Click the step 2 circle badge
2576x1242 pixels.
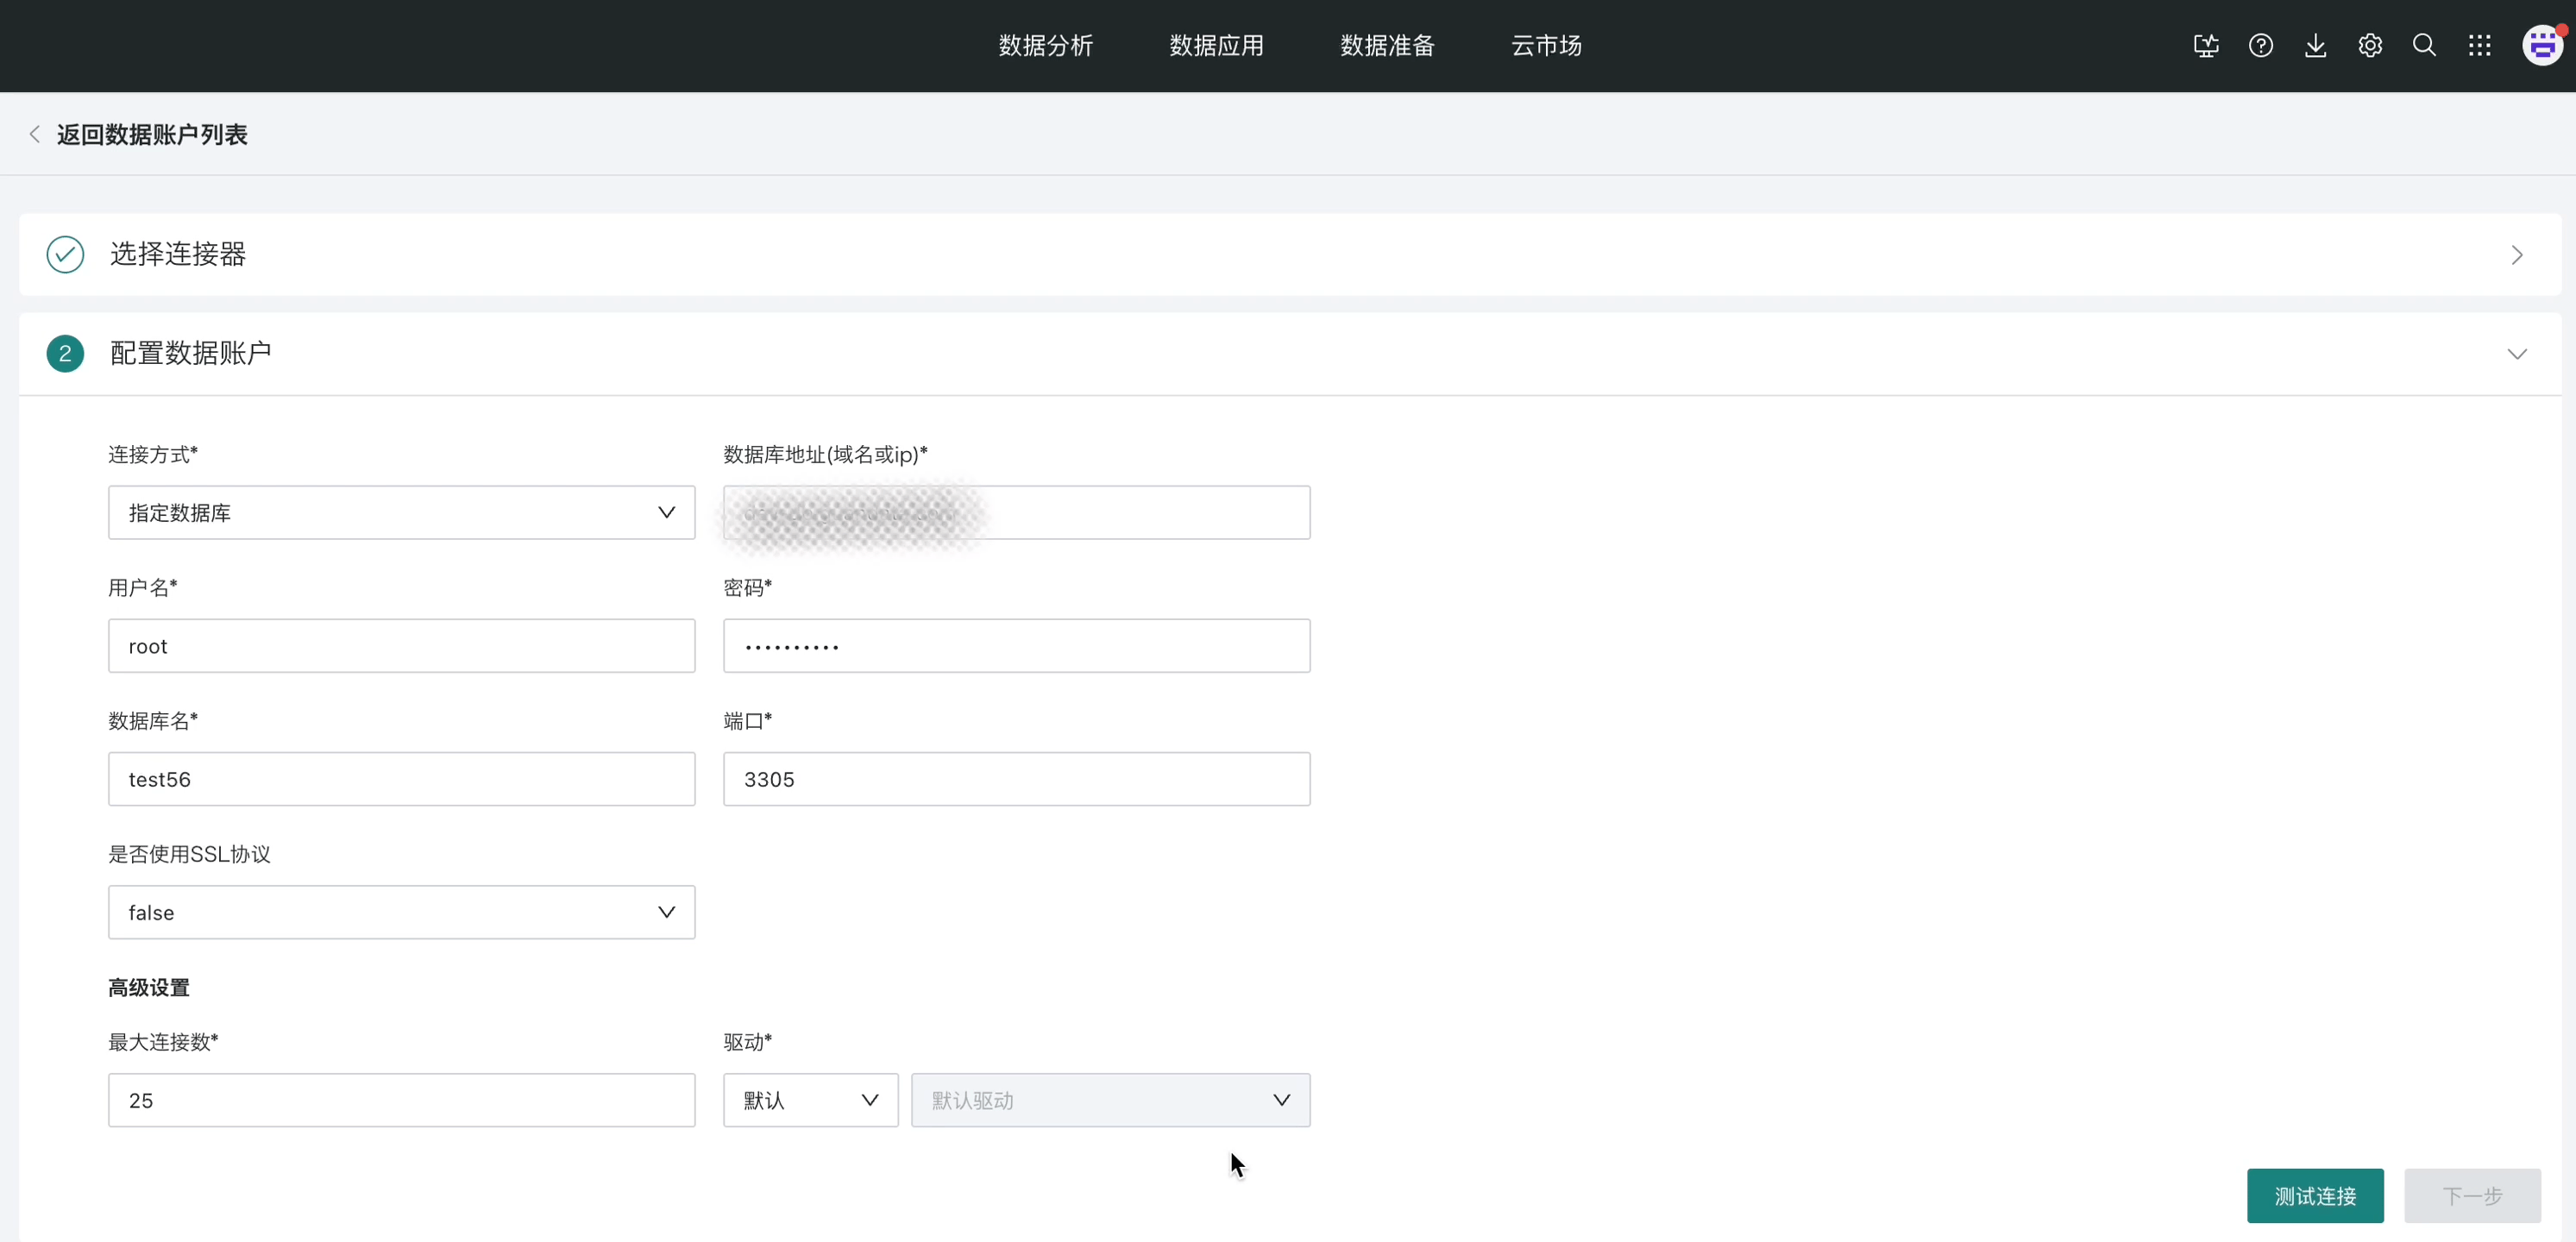tap(65, 353)
